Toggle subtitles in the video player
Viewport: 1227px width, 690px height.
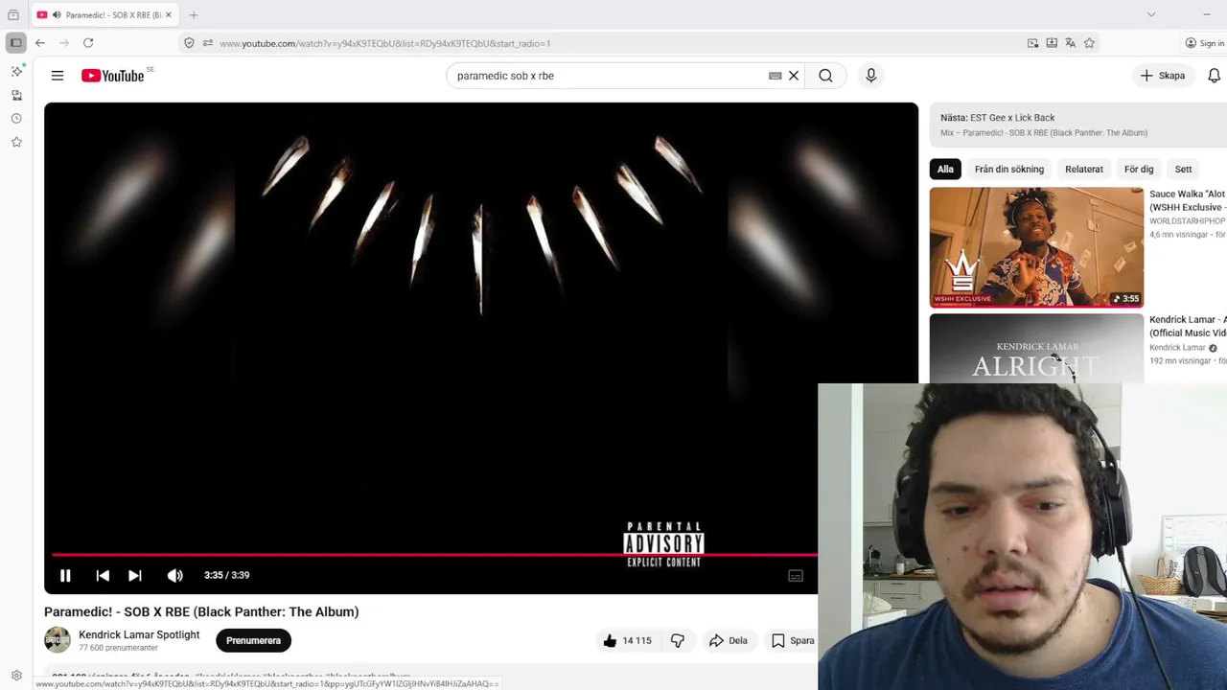(x=796, y=575)
